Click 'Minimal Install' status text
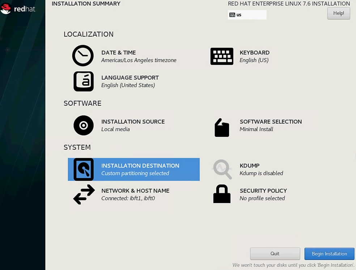The image size is (356, 270). 257,129
